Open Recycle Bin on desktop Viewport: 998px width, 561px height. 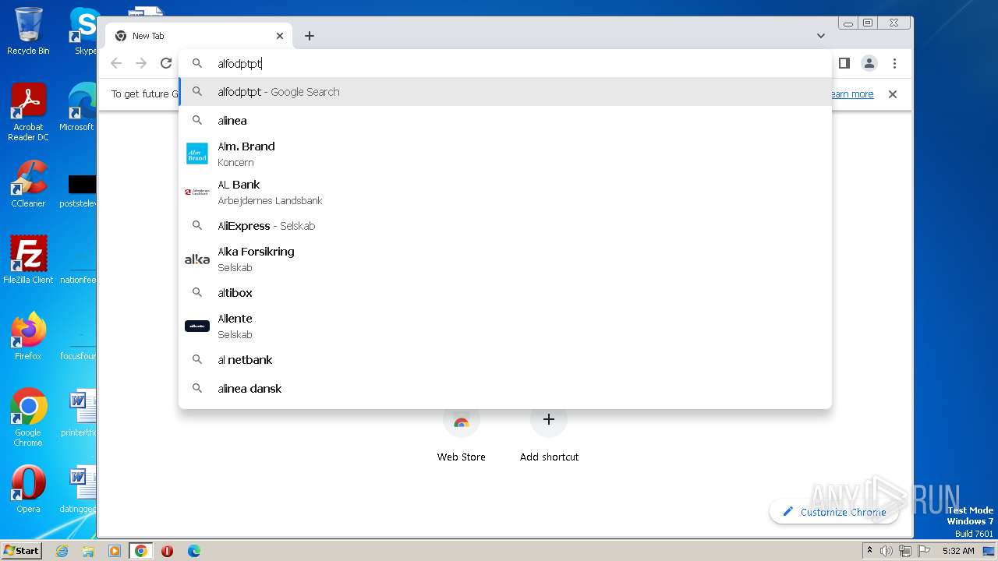(28, 31)
